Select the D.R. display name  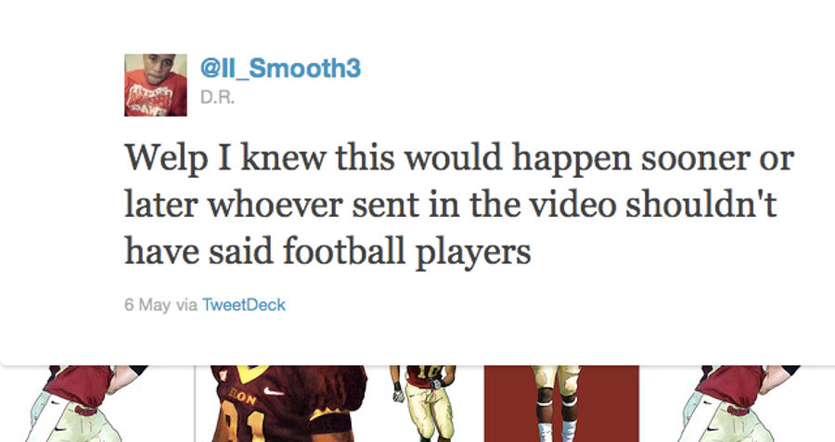[x=217, y=98]
